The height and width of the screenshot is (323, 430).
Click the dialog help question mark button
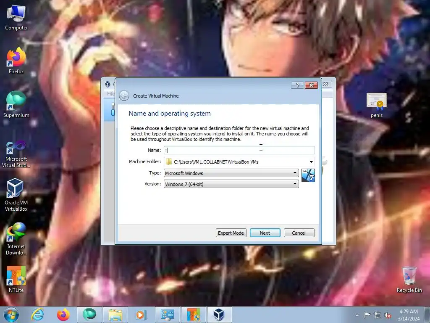297,85
